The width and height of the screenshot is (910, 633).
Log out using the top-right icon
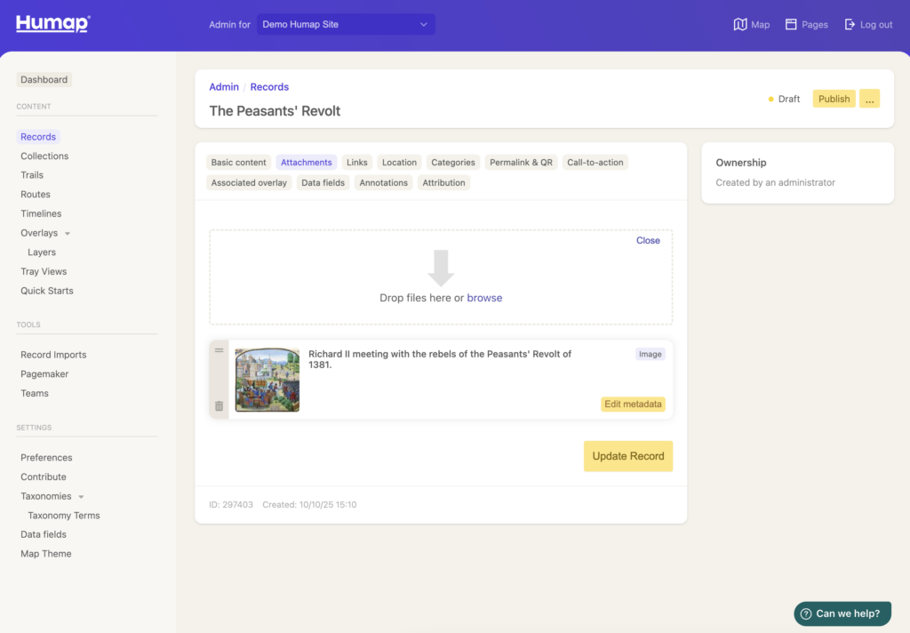pos(868,24)
